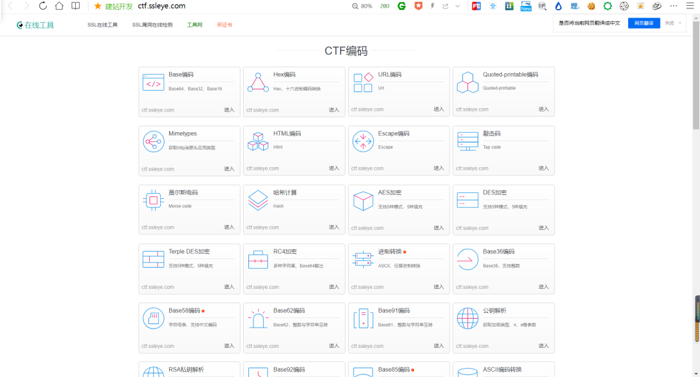Expand the chevron next to share icon
700x377 pixels.
[x=458, y=6]
